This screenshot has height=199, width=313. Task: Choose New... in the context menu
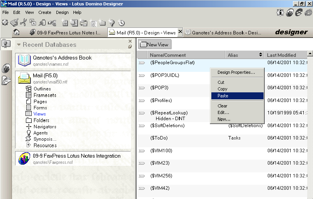tap(237, 119)
